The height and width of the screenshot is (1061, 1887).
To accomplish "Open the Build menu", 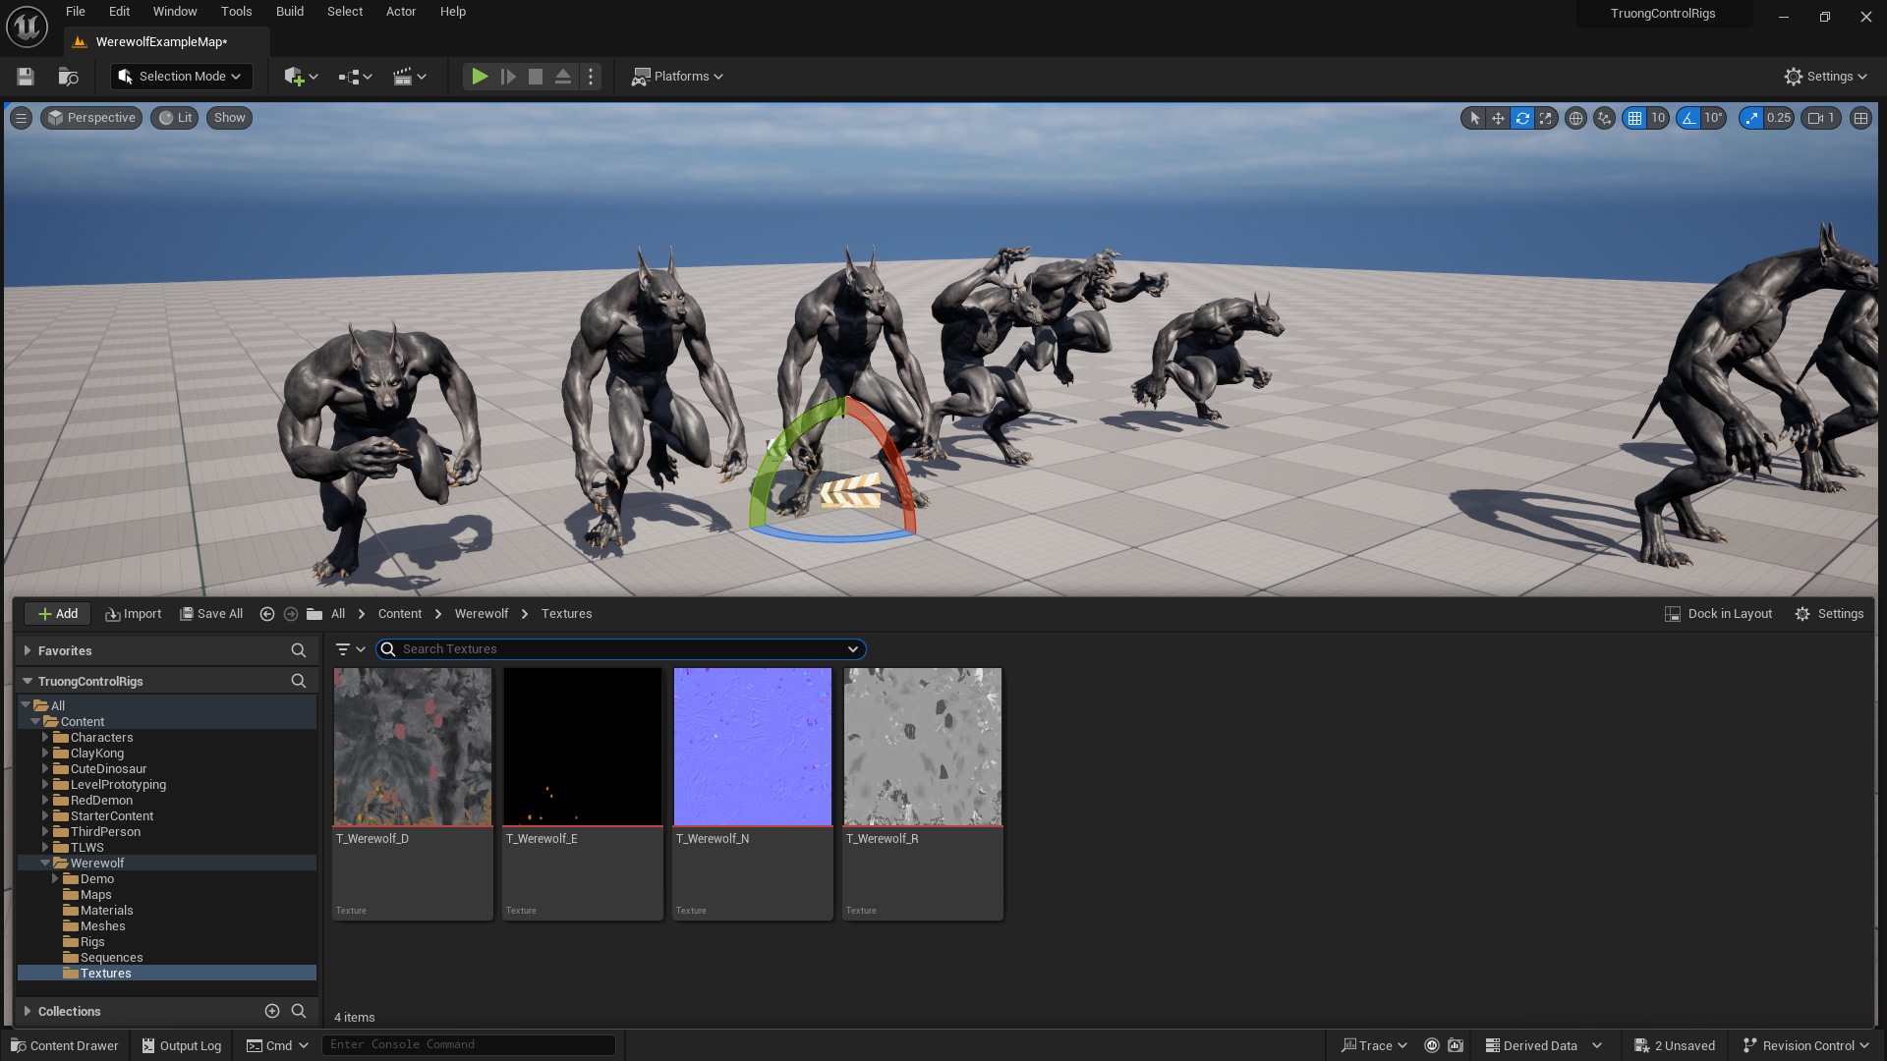I will (289, 12).
